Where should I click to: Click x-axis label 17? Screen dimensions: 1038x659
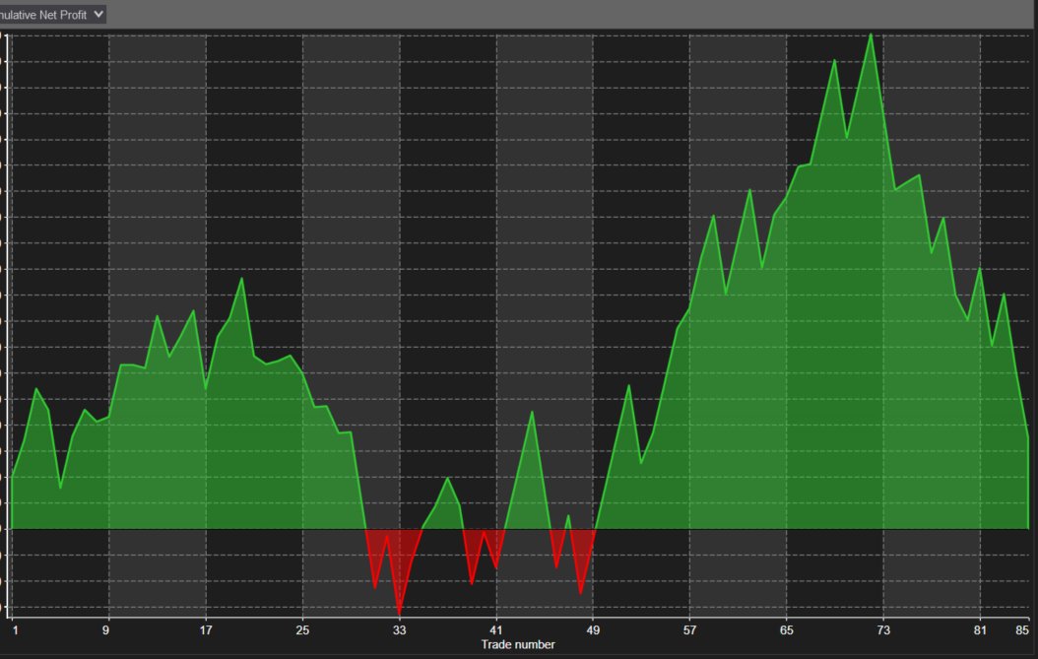click(206, 629)
